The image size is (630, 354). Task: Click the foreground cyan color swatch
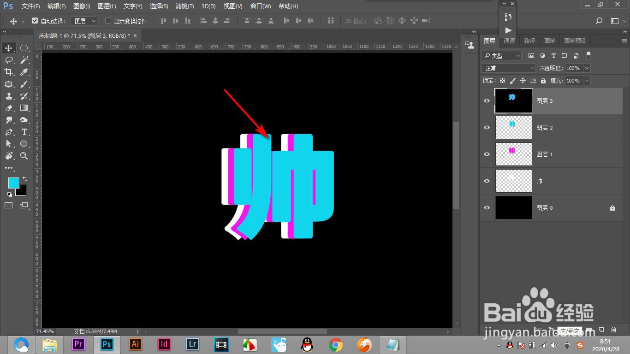(13, 183)
